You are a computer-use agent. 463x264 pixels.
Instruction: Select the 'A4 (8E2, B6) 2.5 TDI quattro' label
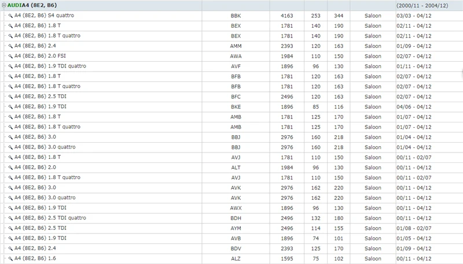click(x=50, y=218)
